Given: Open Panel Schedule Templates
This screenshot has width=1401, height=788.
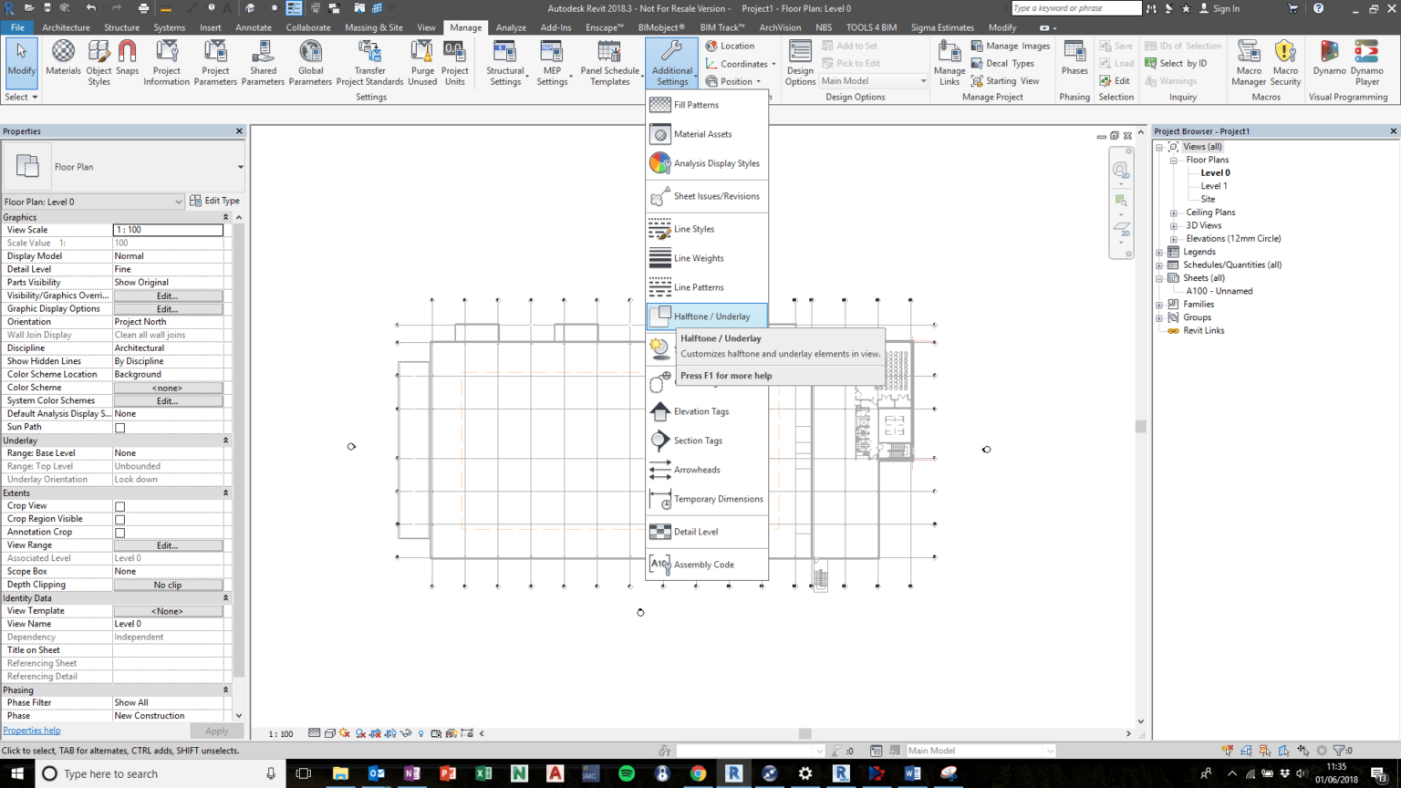Looking at the screenshot, I should point(610,62).
